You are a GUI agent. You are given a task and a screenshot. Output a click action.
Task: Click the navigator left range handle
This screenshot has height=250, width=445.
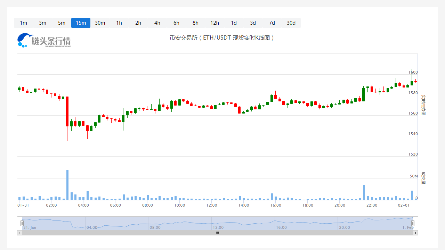(22, 223)
